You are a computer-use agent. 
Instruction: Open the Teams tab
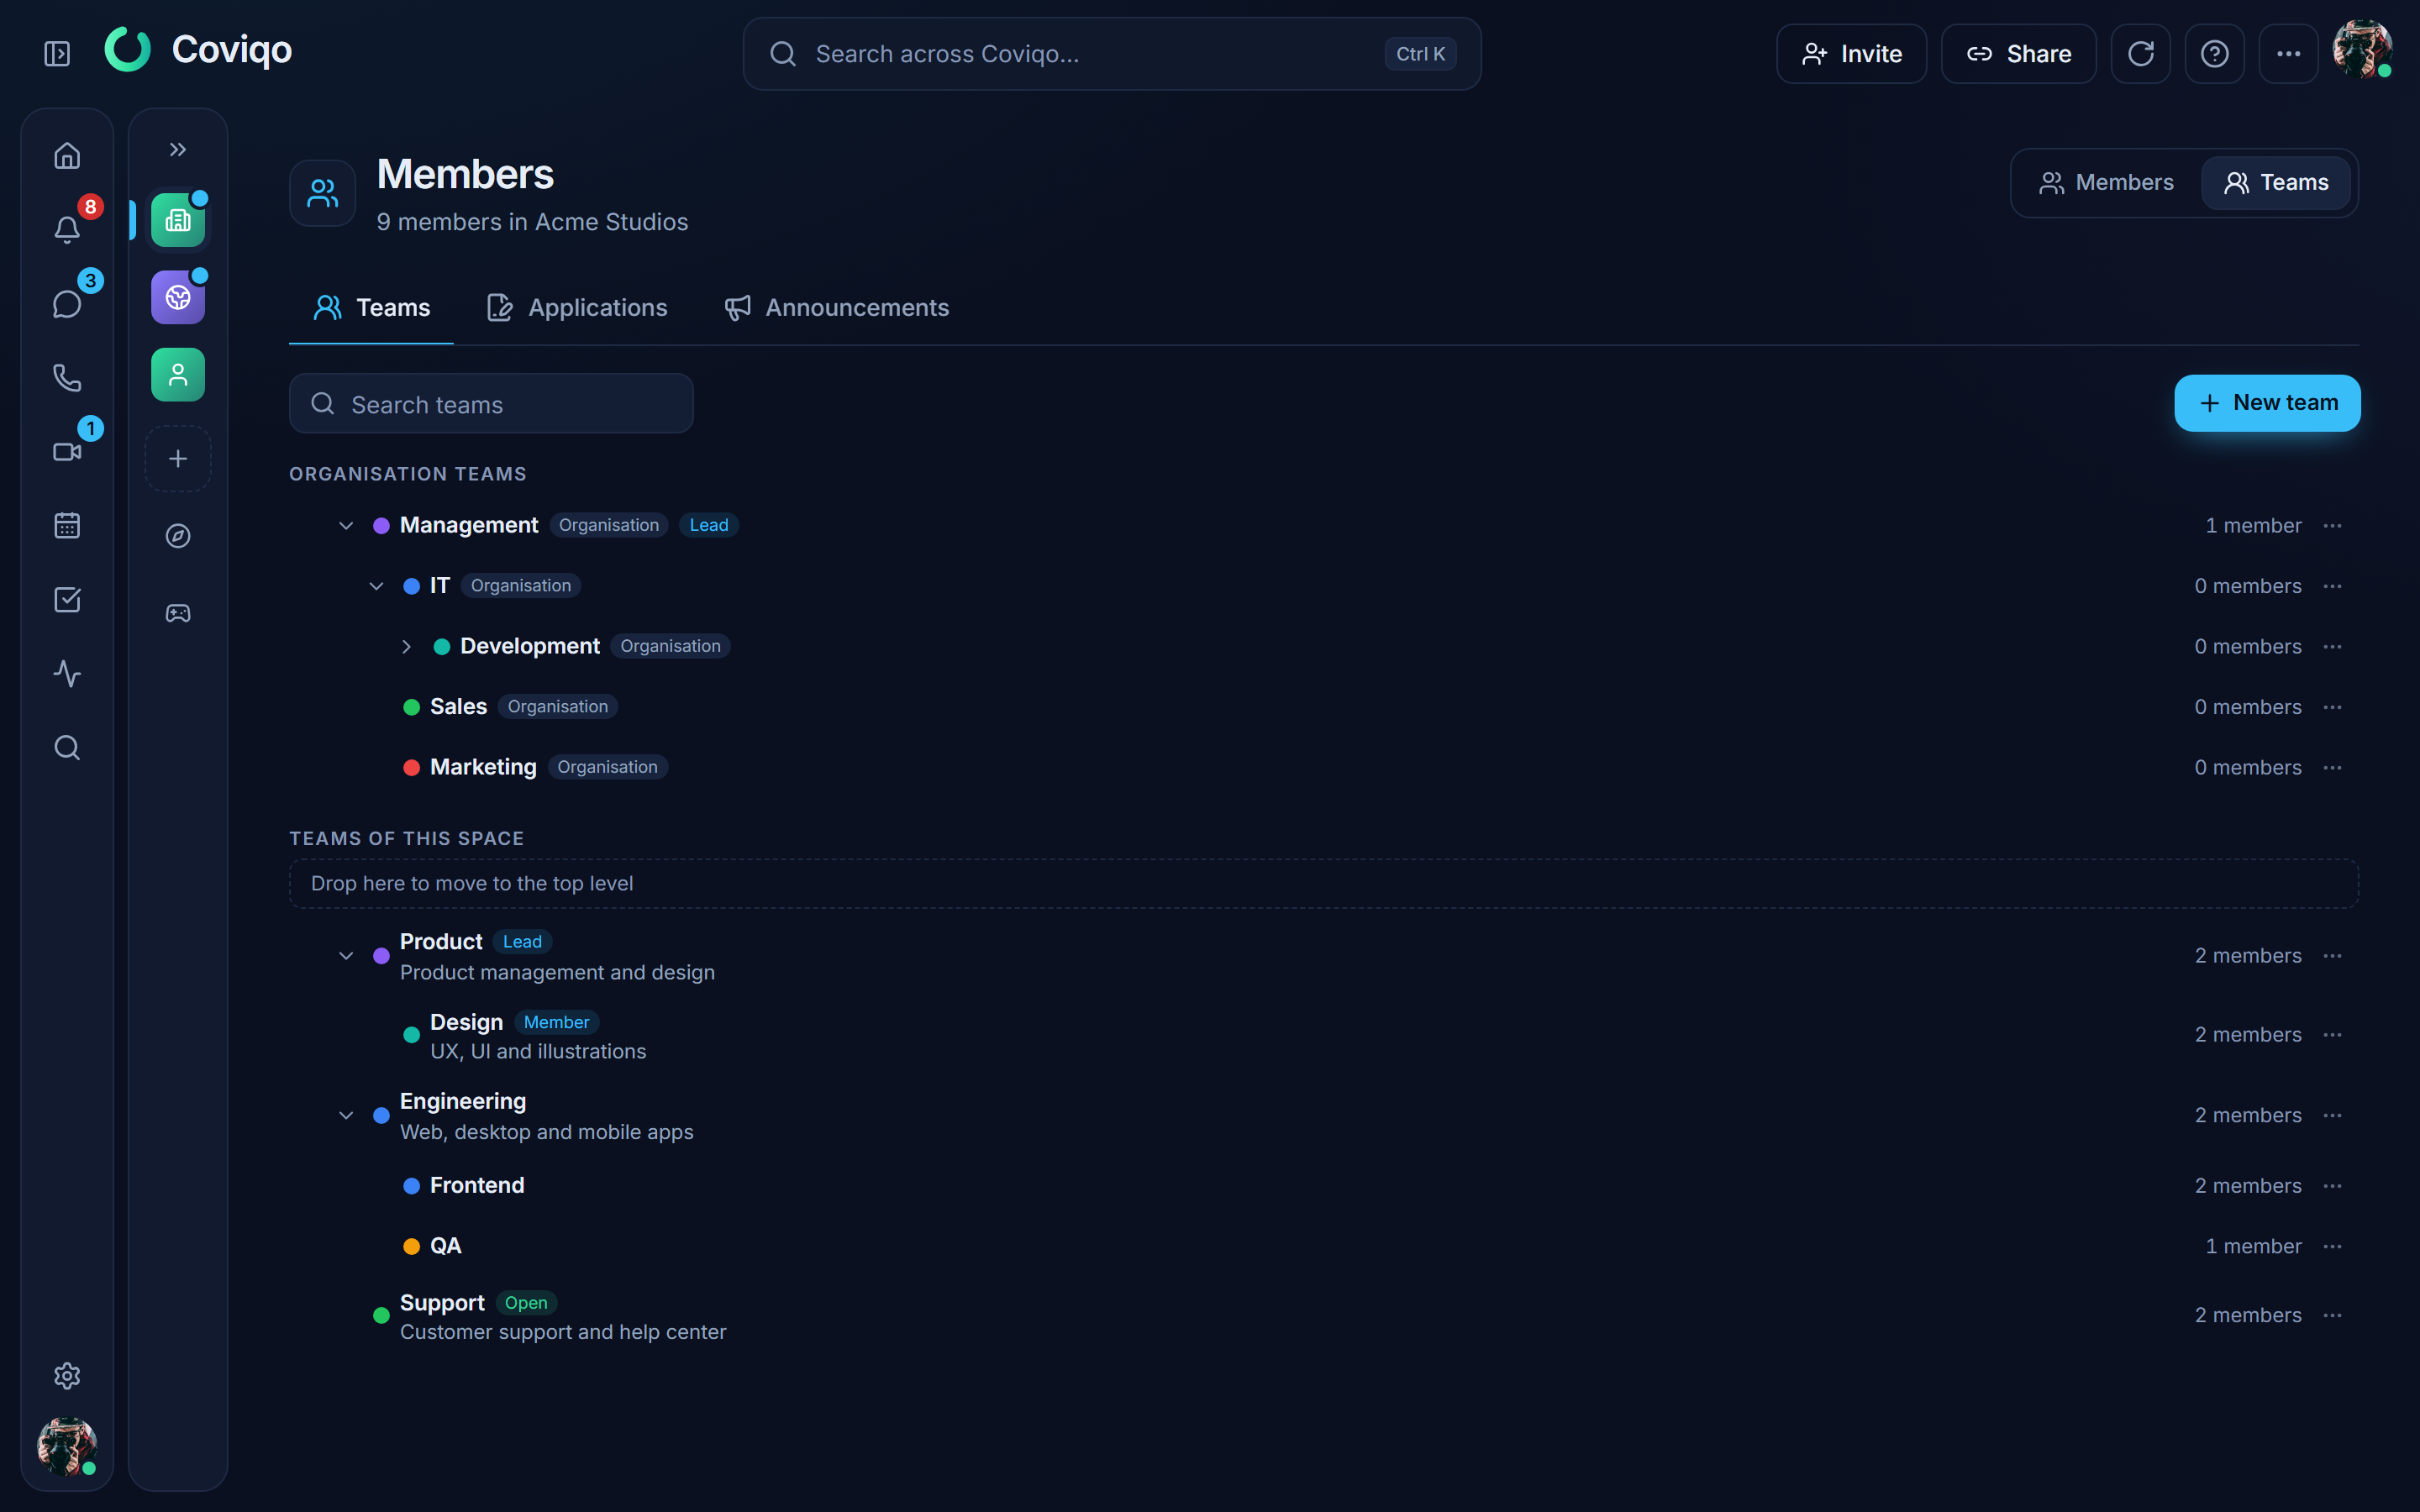pos(371,308)
